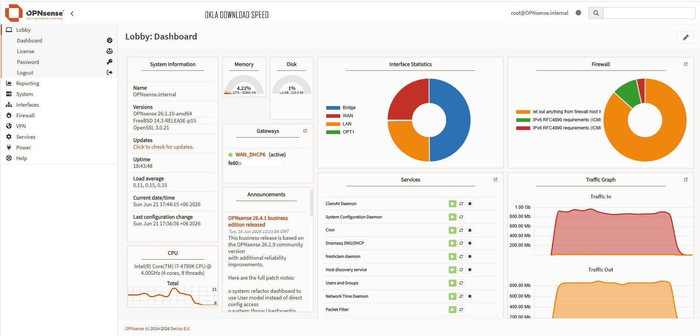Collapse the sidebar with the chevron arrow
The width and height of the screenshot is (700, 336).
[72, 14]
